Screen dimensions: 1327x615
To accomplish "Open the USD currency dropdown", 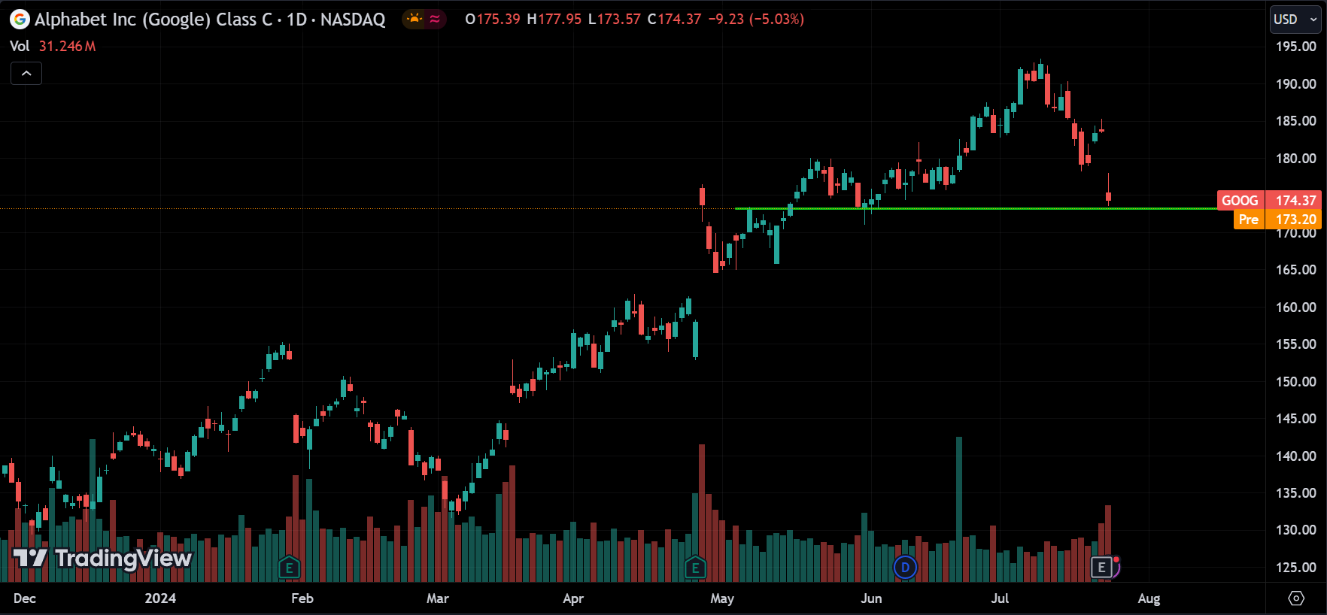I will click(x=1295, y=20).
